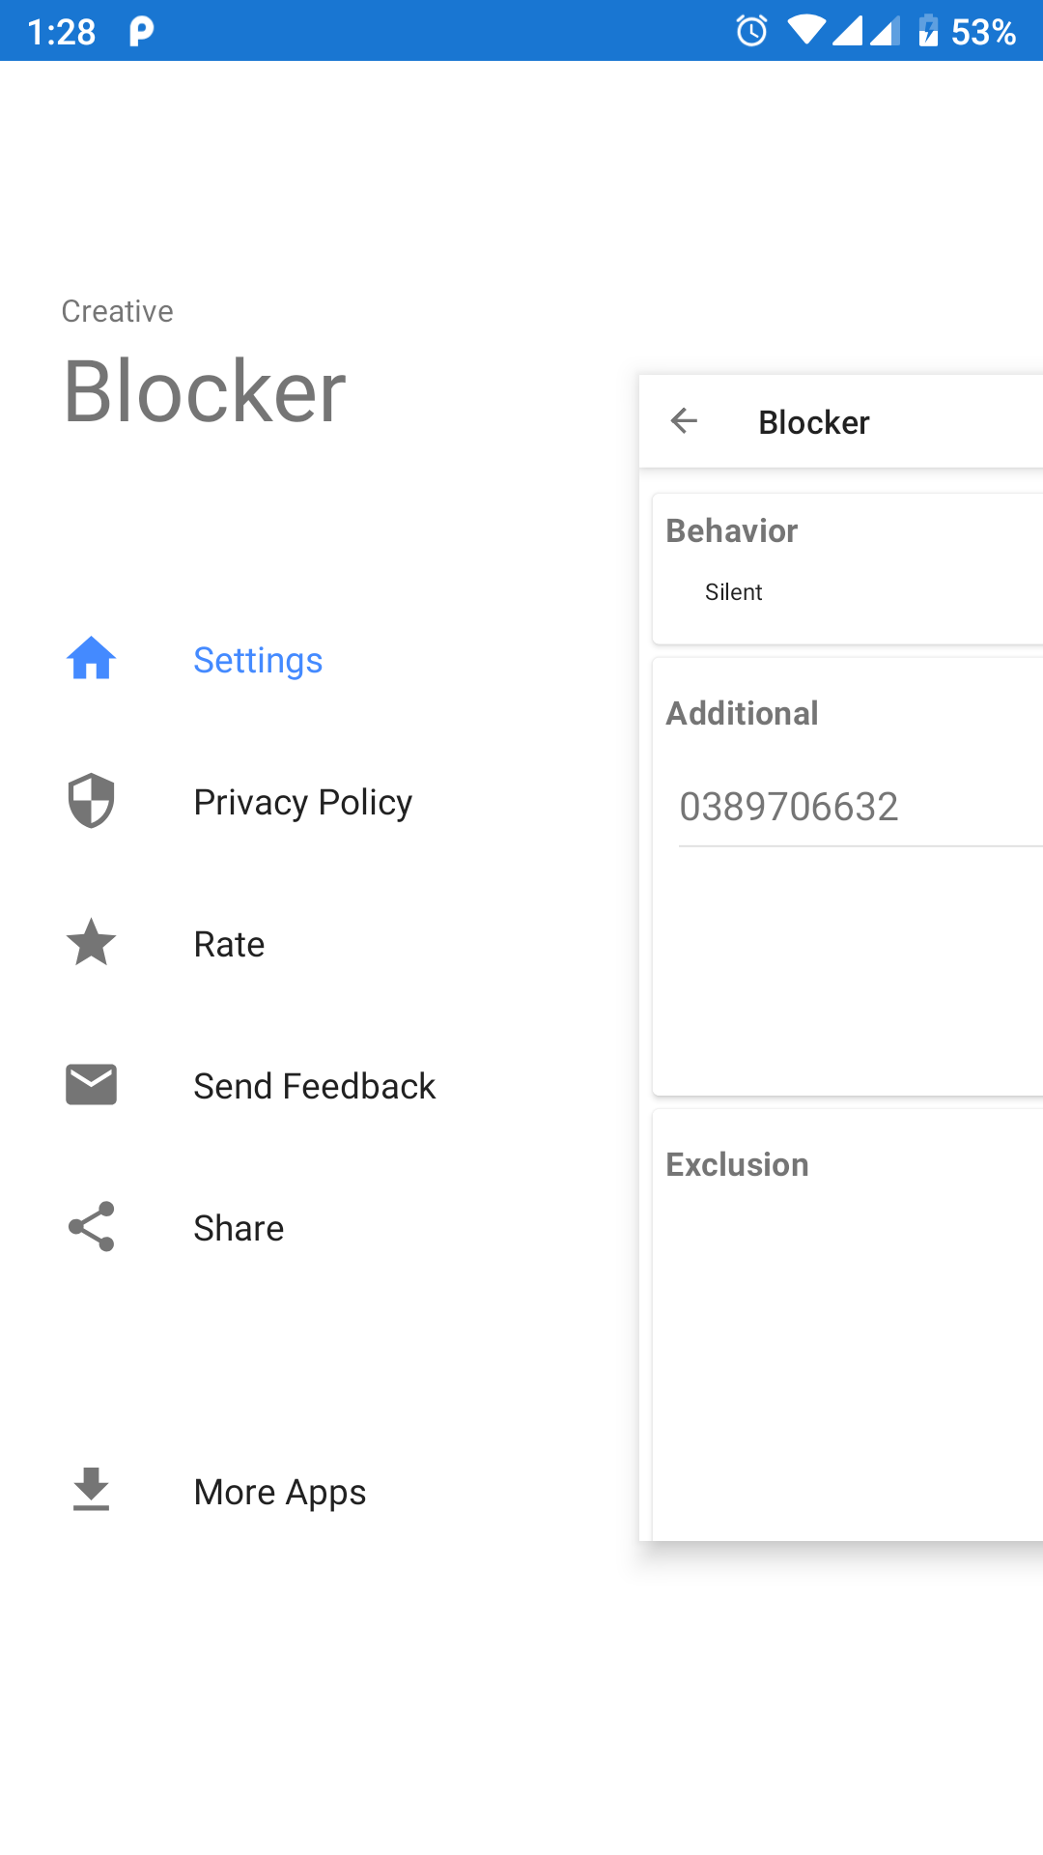Open Privacy Policy menu entry
This screenshot has width=1043, height=1855.
[x=302, y=803]
